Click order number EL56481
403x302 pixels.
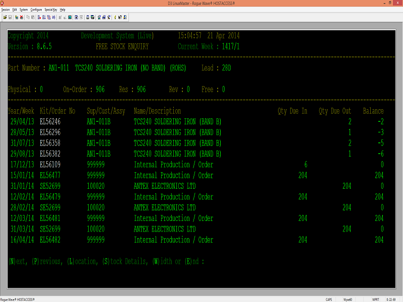coord(50,218)
